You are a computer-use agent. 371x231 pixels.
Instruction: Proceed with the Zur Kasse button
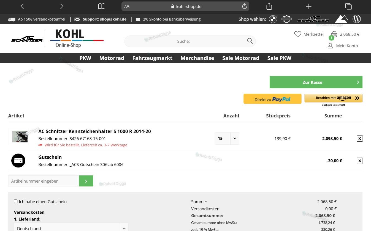[316, 82]
